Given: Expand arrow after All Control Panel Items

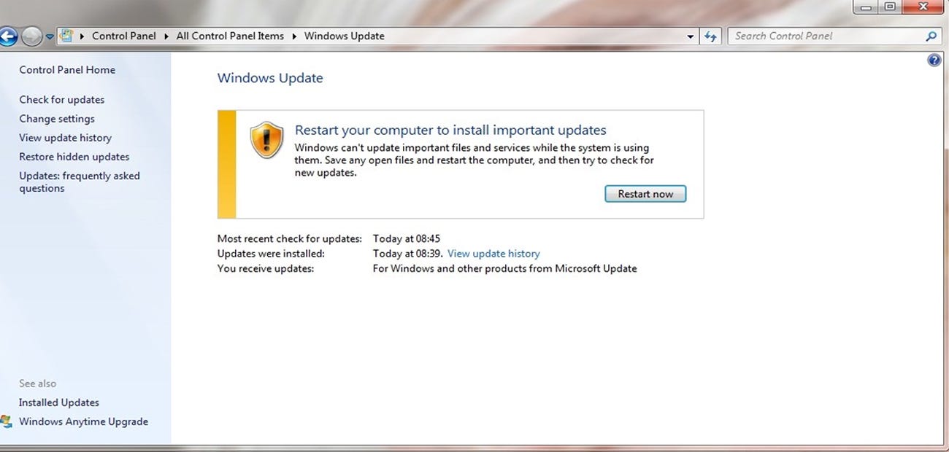Looking at the screenshot, I should (x=294, y=36).
